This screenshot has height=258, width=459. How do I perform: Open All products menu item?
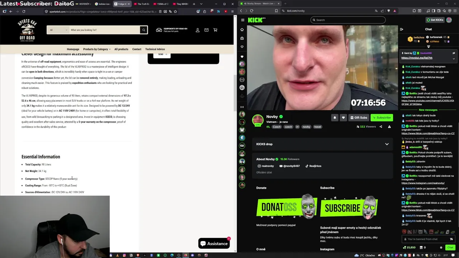click(x=121, y=49)
